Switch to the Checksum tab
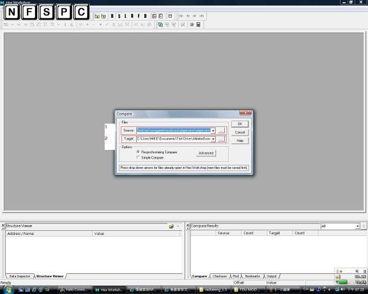Image resolution: width=368 pixels, height=294 pixels. (220, 276)
